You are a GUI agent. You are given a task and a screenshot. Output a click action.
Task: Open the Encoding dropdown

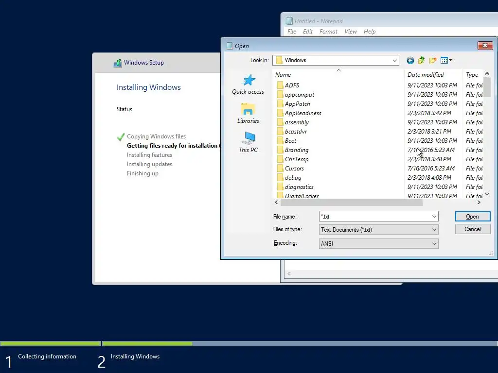(x=378, y=244)
